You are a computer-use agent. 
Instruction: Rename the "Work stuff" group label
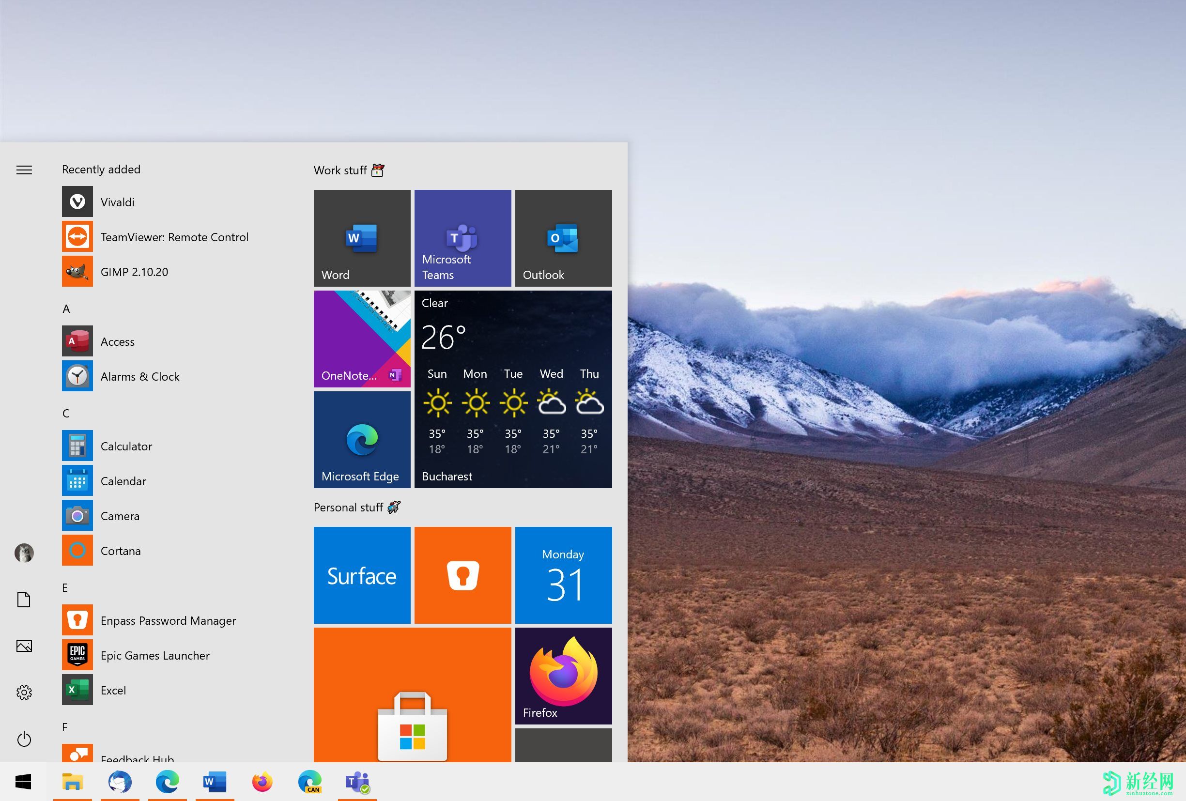[340, 170]
